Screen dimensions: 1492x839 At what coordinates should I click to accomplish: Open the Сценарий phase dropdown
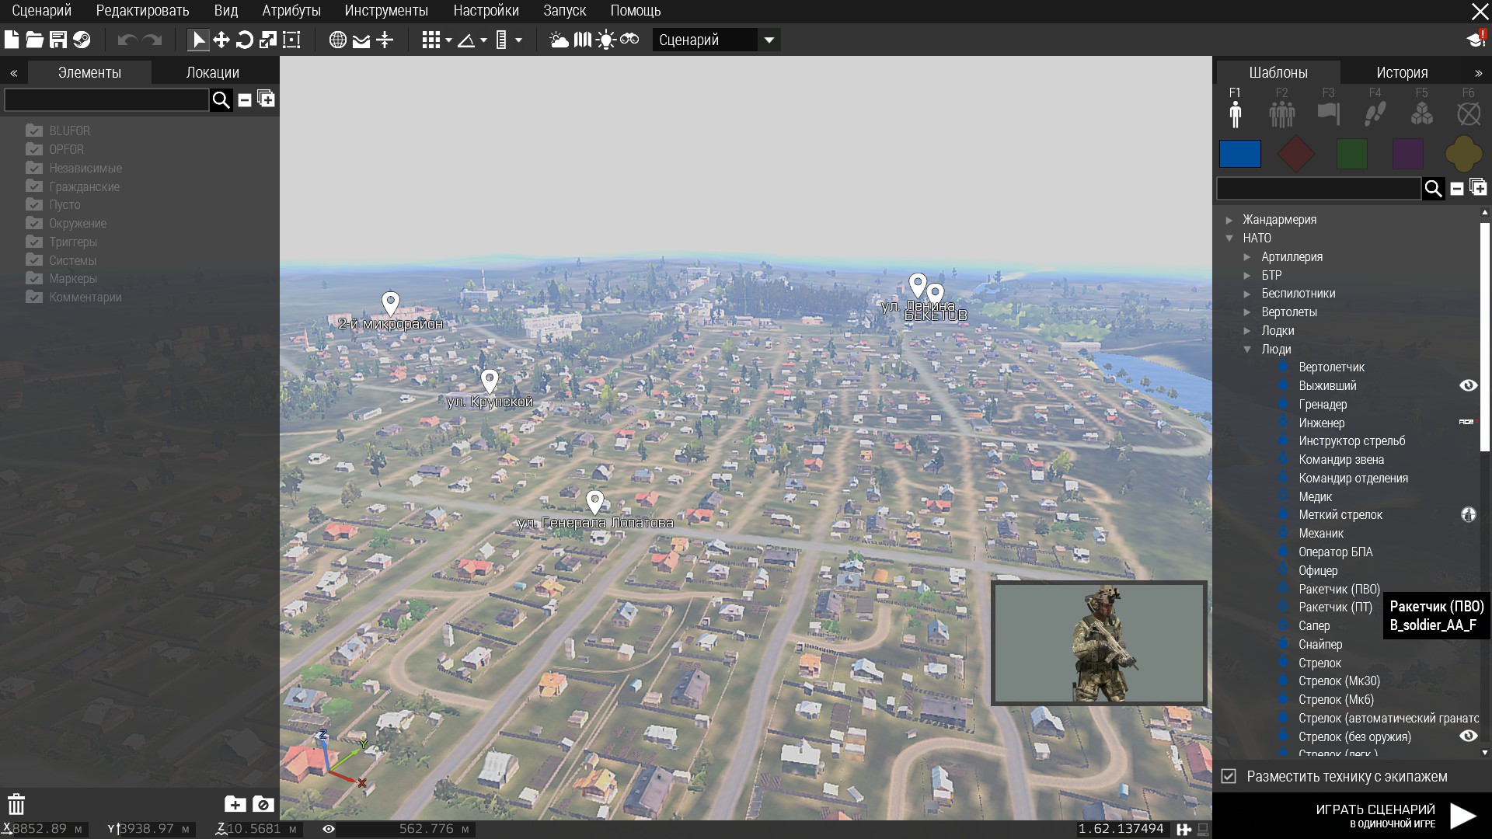[716, 40]
